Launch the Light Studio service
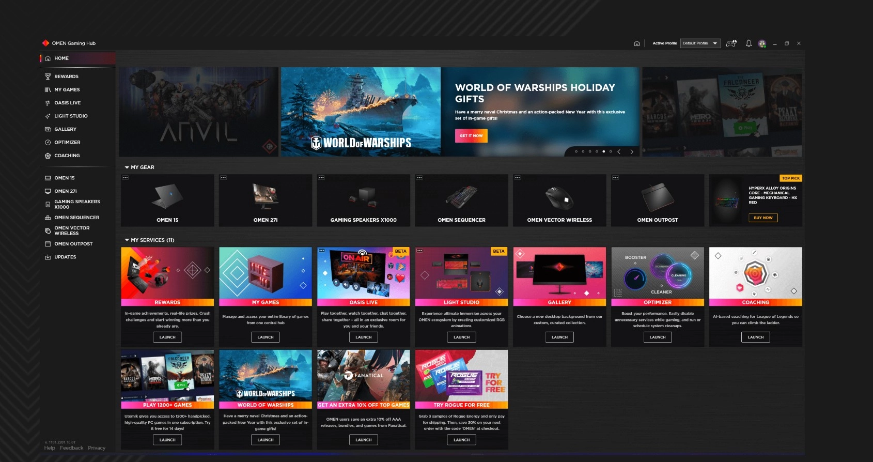This screenshot has height=462, width=873. (462, 337)
